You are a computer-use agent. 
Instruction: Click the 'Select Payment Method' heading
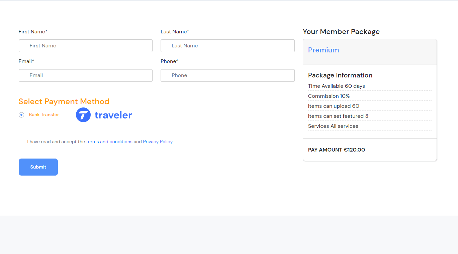[64, 101]
